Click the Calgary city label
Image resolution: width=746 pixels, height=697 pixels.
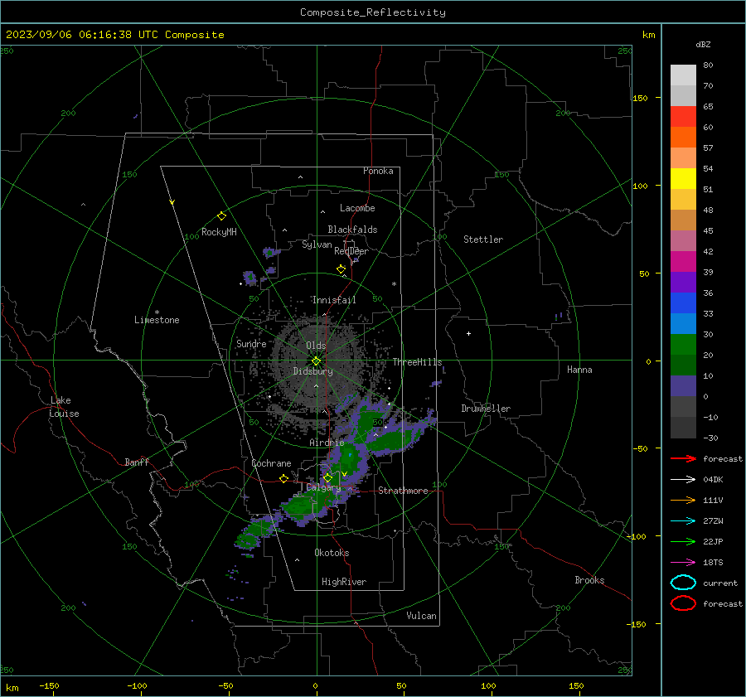coord(323,487)
